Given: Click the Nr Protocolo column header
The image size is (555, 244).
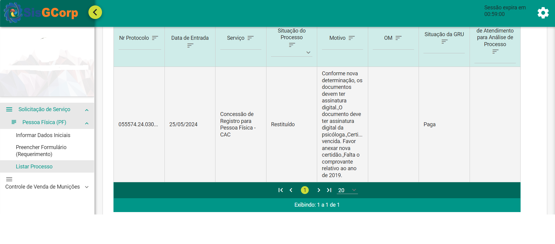Looking at the screenshot, I should coord(134,38).
